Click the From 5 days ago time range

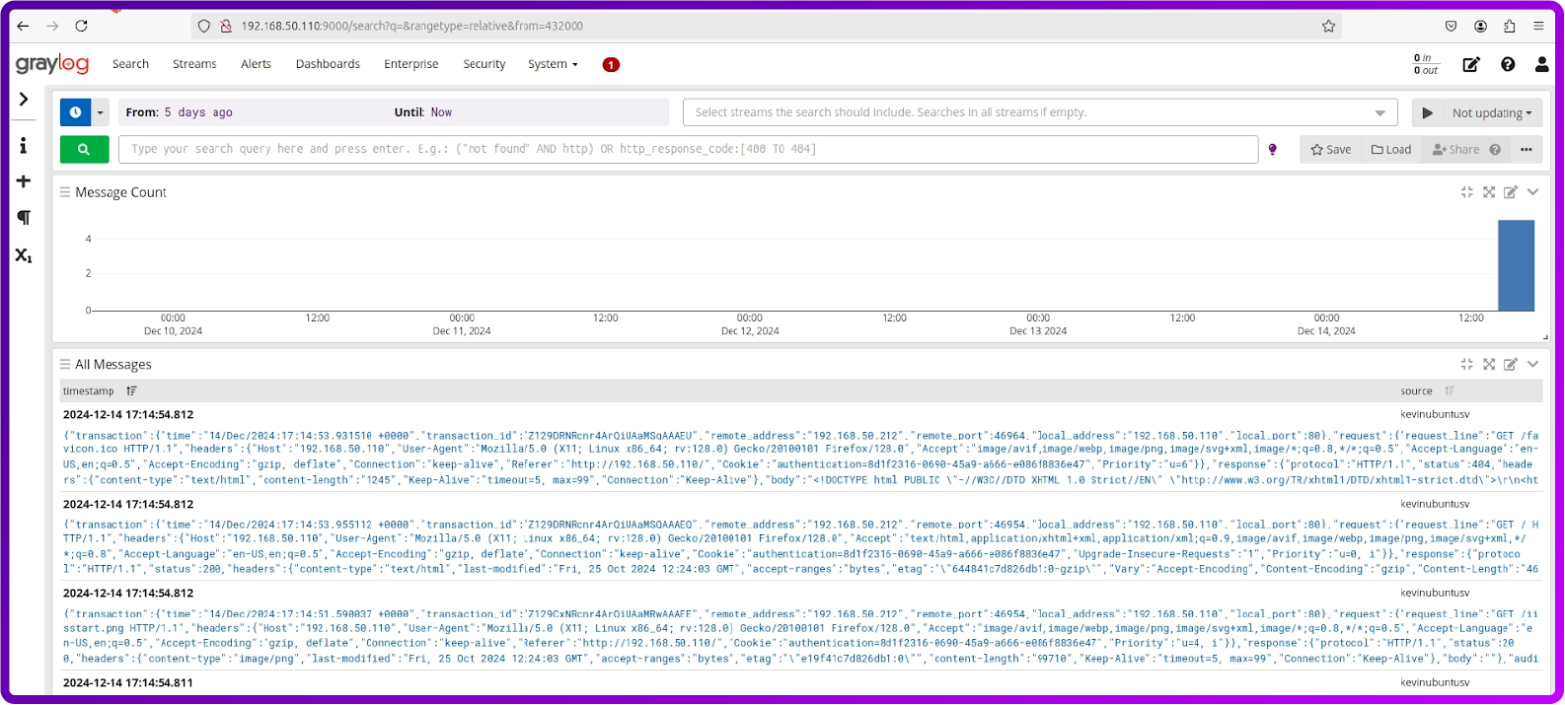point(179,112)
